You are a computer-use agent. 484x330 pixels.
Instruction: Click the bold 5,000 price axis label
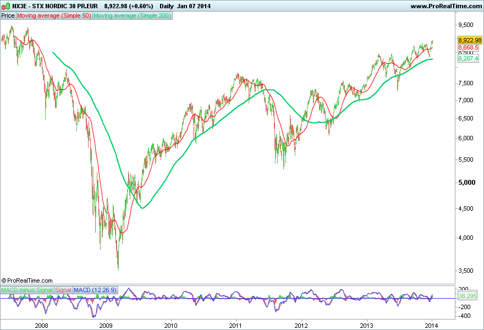coord(467,183)
